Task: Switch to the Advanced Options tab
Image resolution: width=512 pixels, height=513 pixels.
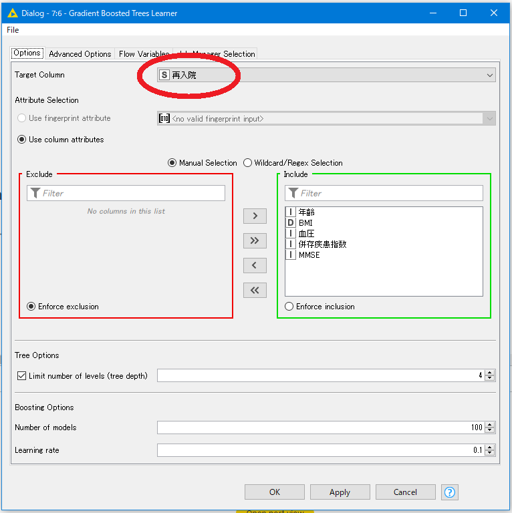Action: 80,54
